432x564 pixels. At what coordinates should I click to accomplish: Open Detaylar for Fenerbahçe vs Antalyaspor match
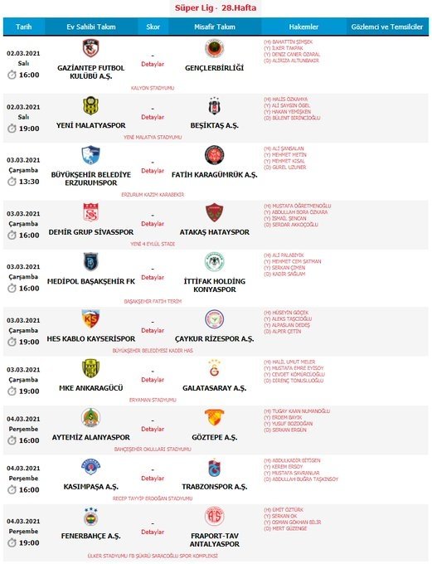[x=153, y=532]
